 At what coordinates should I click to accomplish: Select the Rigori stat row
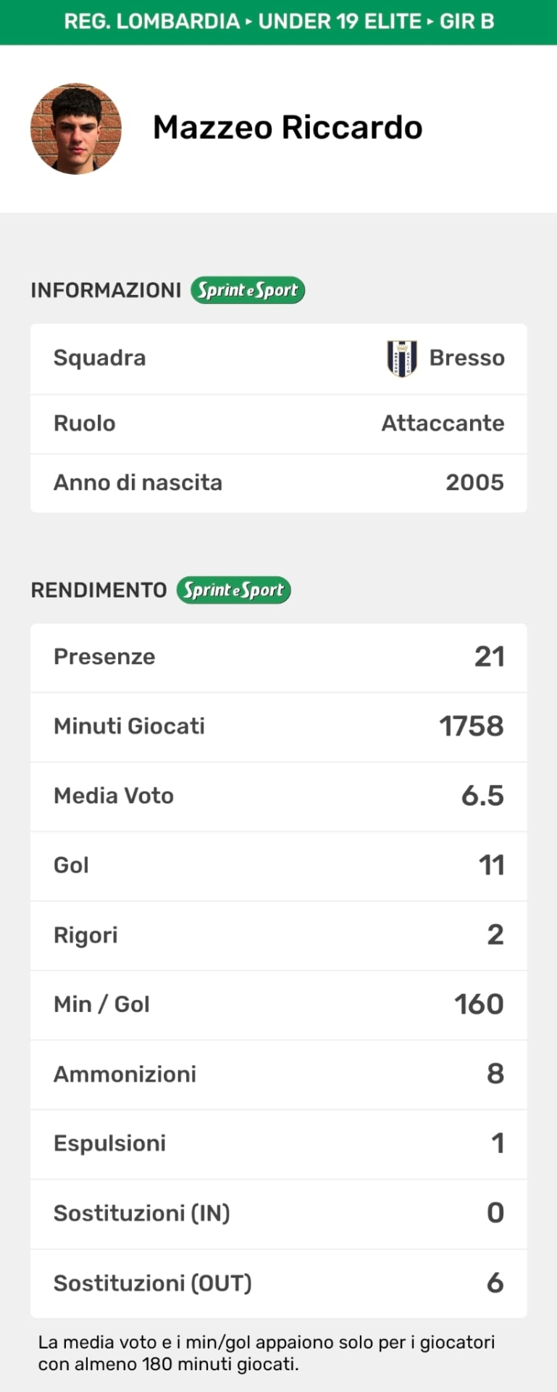[x=278, y=935]
